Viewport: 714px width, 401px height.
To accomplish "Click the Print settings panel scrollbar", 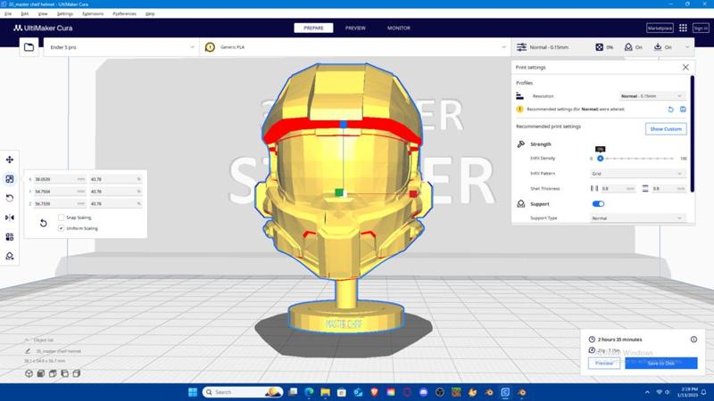I will [693, 135].
